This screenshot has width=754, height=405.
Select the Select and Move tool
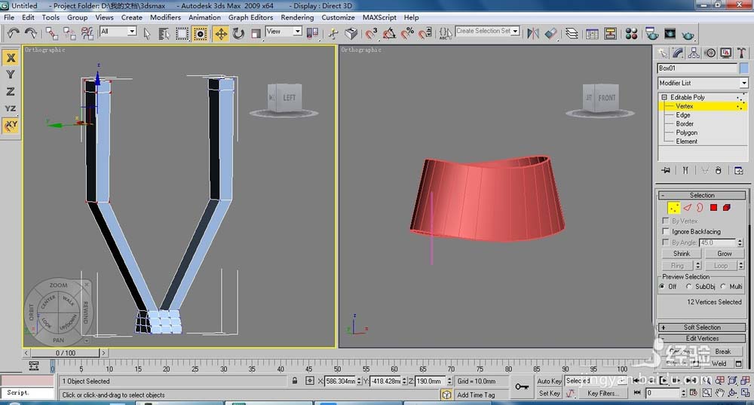(220, 33)
